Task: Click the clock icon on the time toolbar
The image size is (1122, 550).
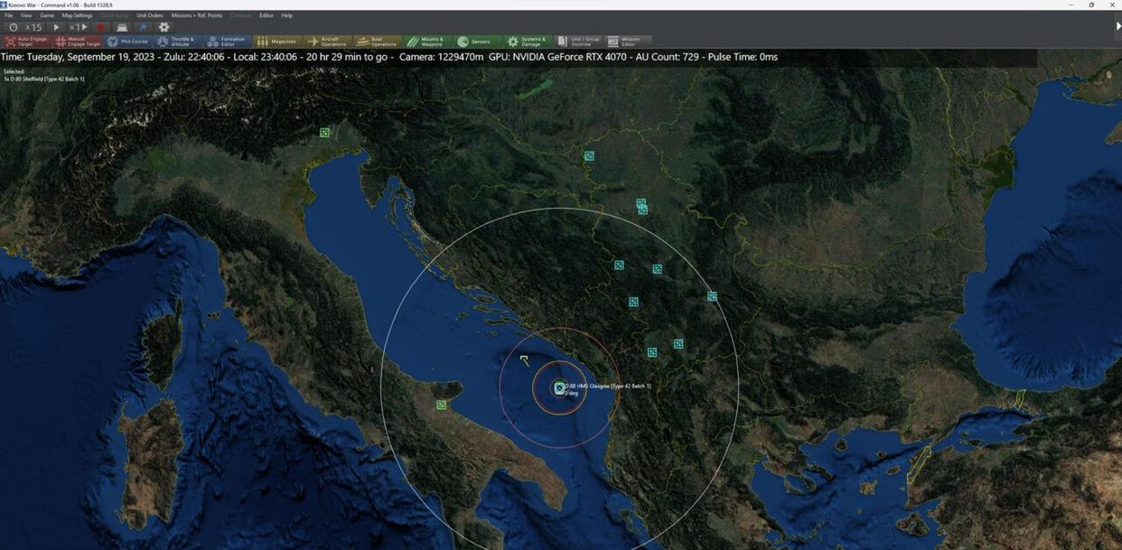Action: click(x=14, y=27)
